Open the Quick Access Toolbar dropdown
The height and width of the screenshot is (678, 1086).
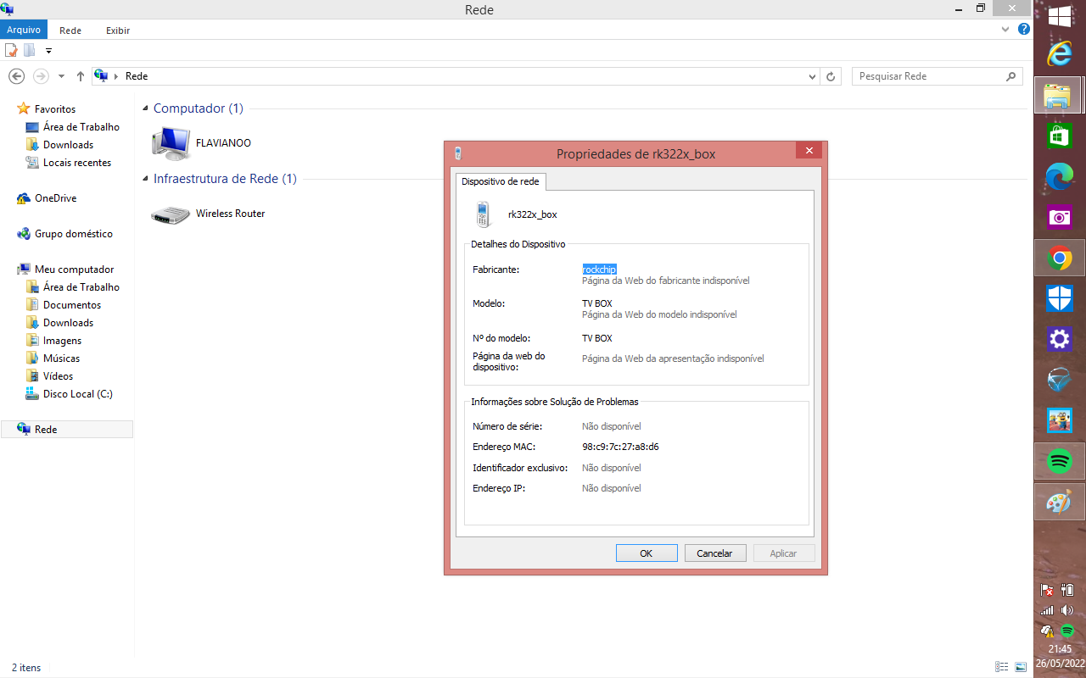[x=48, y=51]
